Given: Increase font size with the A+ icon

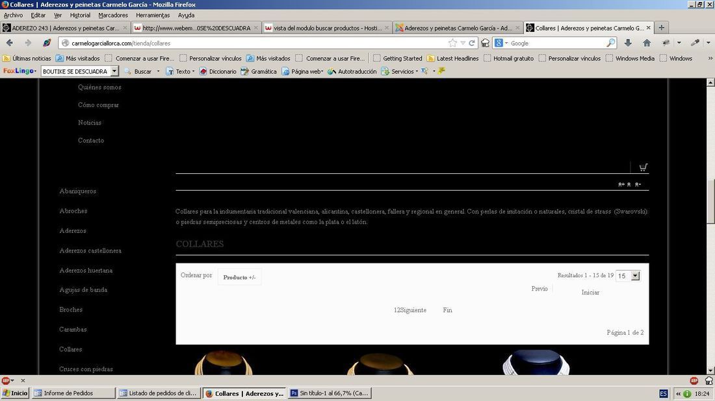Looking at the screenshot, I should point(621,184).
